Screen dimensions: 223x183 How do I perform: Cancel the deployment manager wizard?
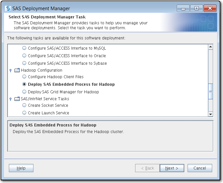click(x=200, y=168)
